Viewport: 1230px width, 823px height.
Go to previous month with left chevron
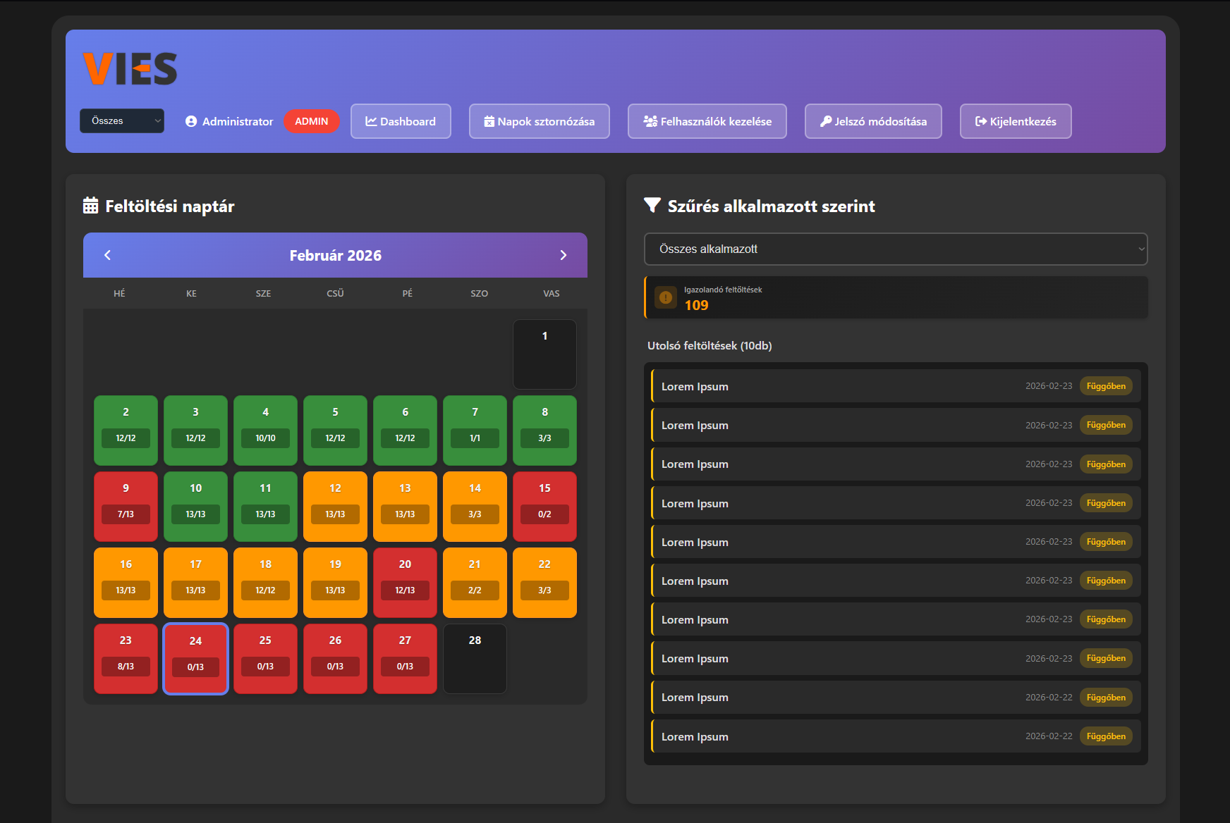click(x=107, y=255)
